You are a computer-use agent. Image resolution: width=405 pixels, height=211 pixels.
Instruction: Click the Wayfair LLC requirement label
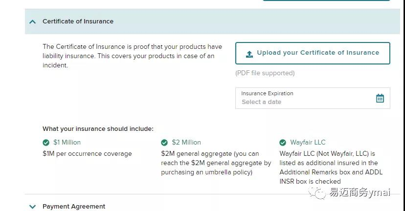pos(308,143)
